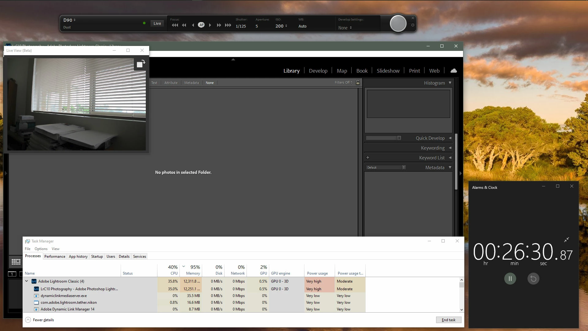Viewport: 588px width, 331px height.
Task: Toggle the filter lock icon
Action: tap(358, 82)
